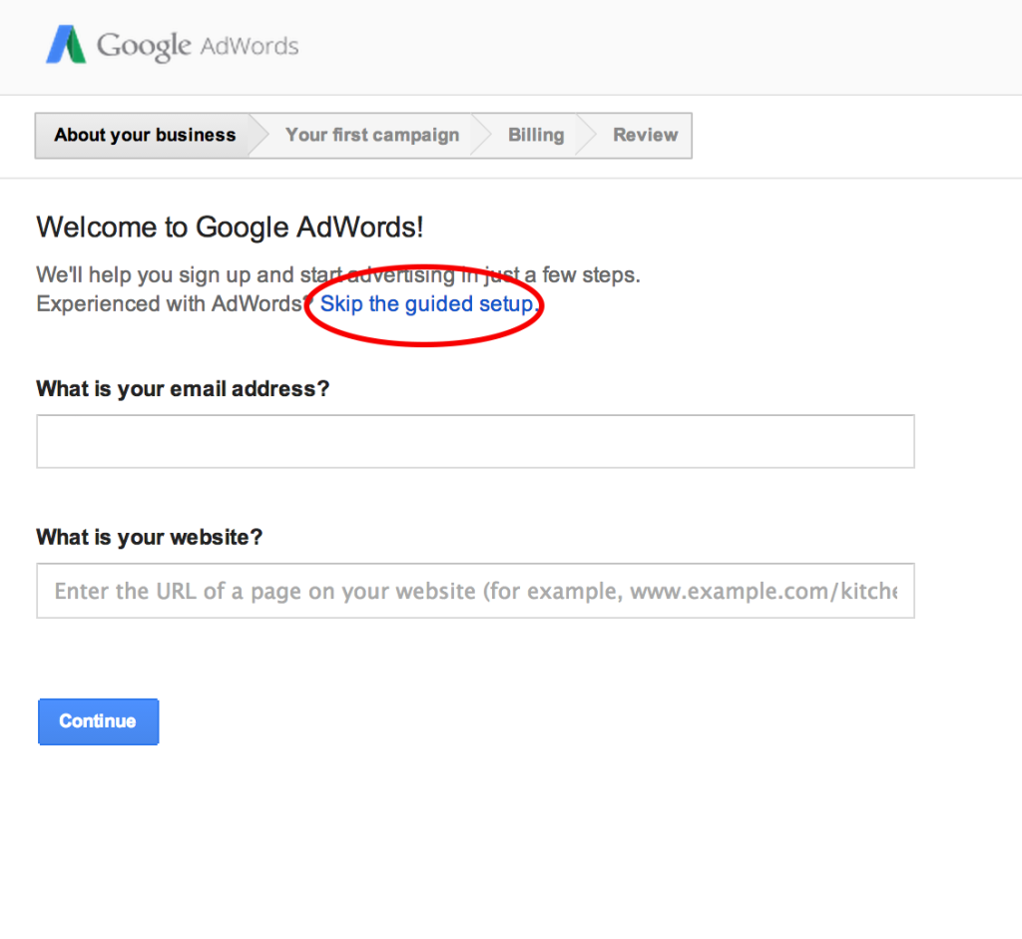The image size is (1022, 939).
Task: Click the chevron separator before the Review step
Action: (x=587, y=136)
